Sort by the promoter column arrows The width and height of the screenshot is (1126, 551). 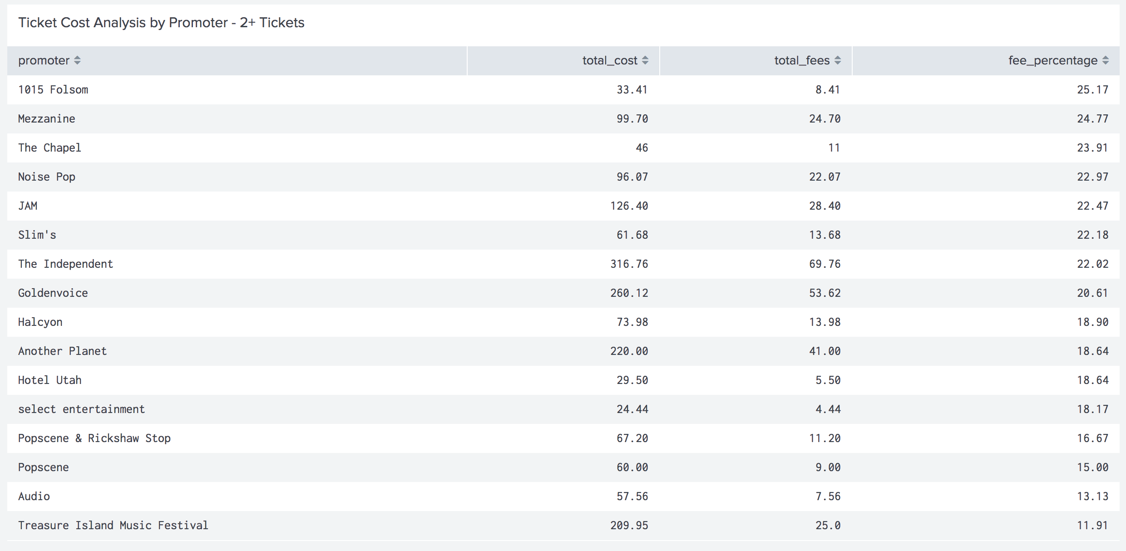(77, 60)
